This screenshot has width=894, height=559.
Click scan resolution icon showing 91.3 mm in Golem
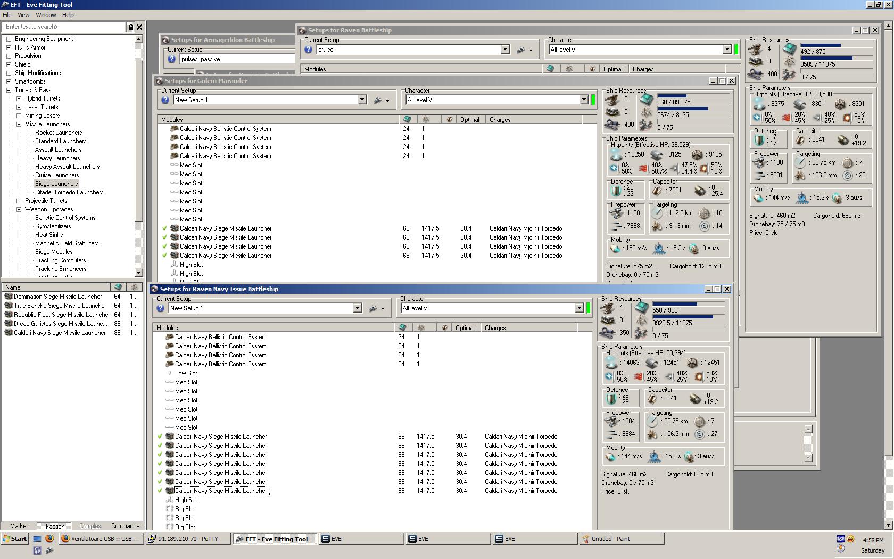(x=657, y=226)
